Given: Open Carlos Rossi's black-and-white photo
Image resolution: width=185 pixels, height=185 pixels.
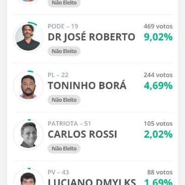Looking at the screenshot, I should [x=28, y=135].
